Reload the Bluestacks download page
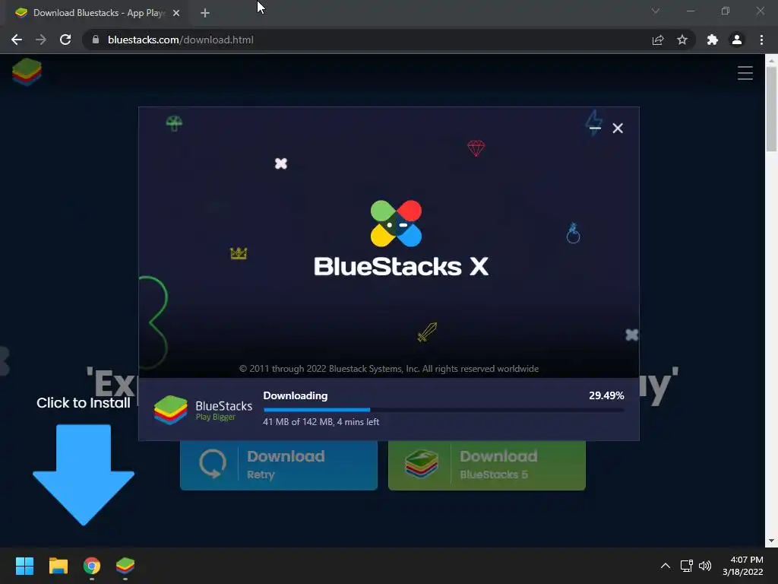The width and height of the screenshot is (778, 584). point(65,40)
